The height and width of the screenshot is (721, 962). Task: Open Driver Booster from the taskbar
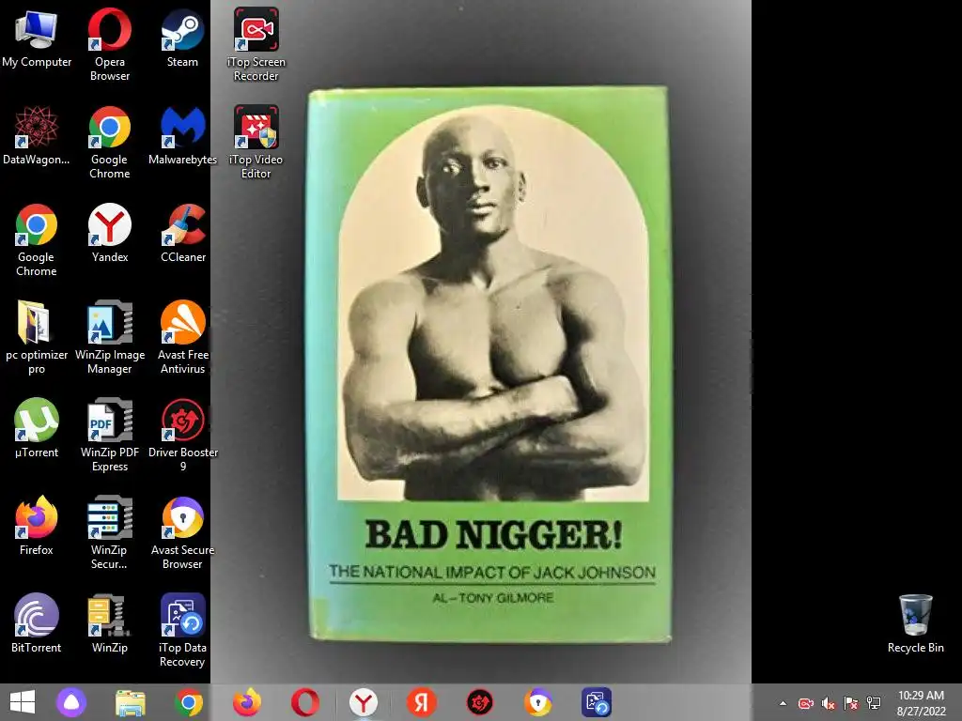(x=480, y=702)
